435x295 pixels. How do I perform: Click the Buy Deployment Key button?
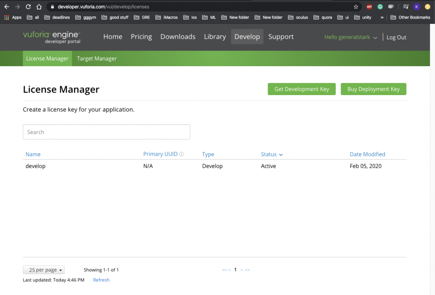373,89
